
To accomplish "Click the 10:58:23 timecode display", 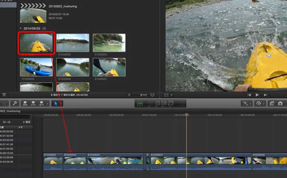I will (x=164, y=103).
